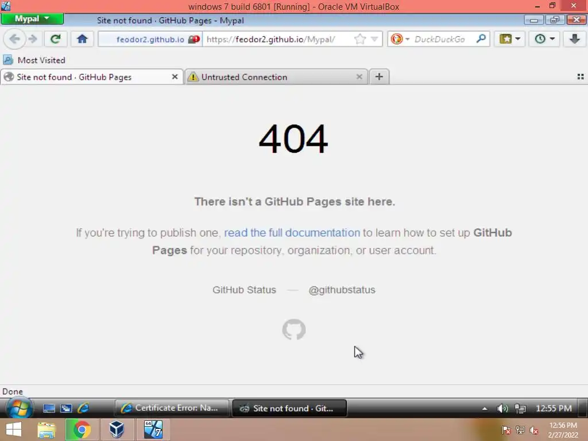This screenshot has width=588, height=441.
Task: Click the host network tray icon
Action: pyautogui.click(x=520, y=430)
